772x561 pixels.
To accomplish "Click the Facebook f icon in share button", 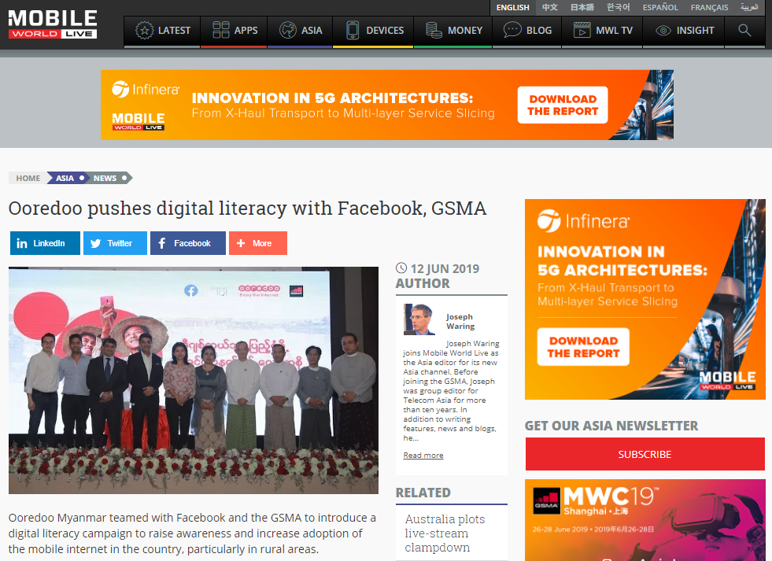I will (162, 243).
